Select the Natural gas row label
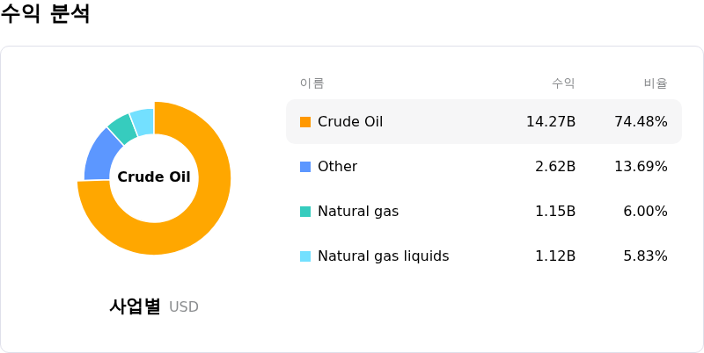The height and width of the screenshot is (353, 704). point(358,212)
